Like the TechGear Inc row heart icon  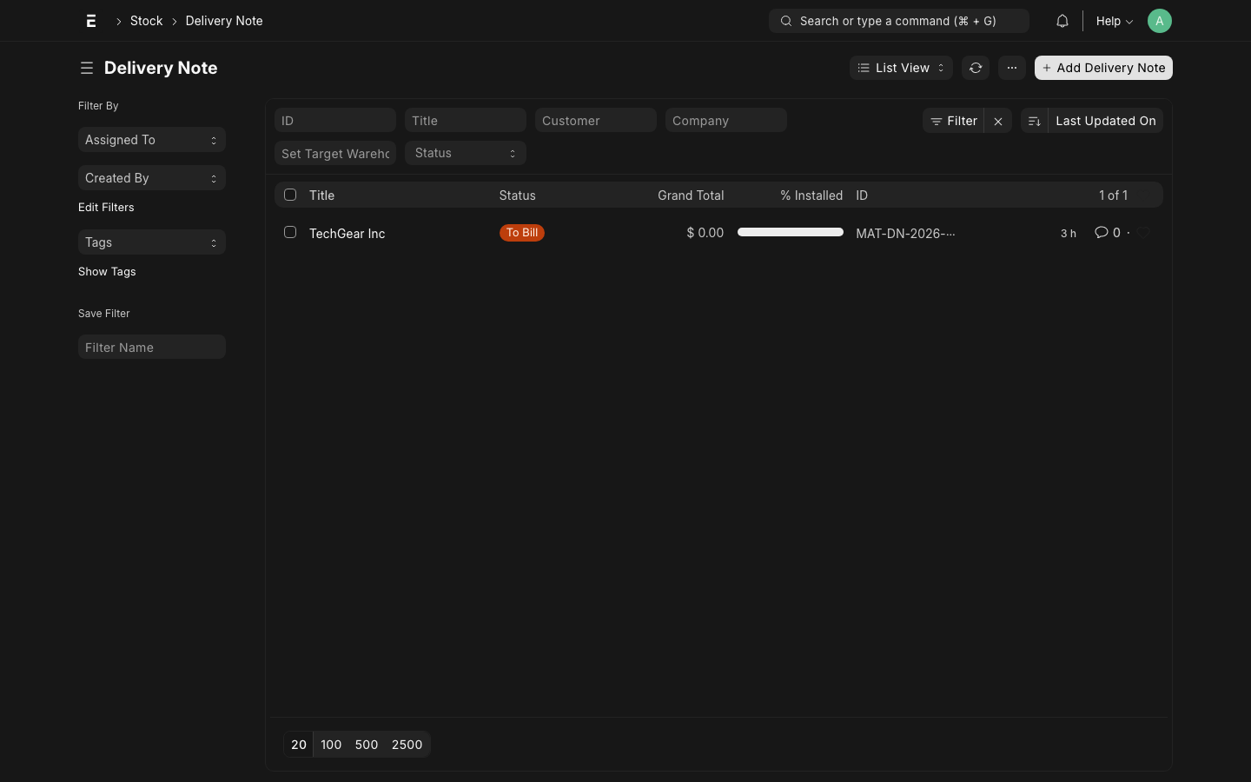tap(1144, 233)
